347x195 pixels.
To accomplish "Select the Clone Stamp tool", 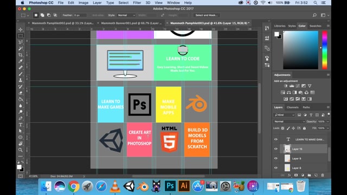I will point(21,80).
